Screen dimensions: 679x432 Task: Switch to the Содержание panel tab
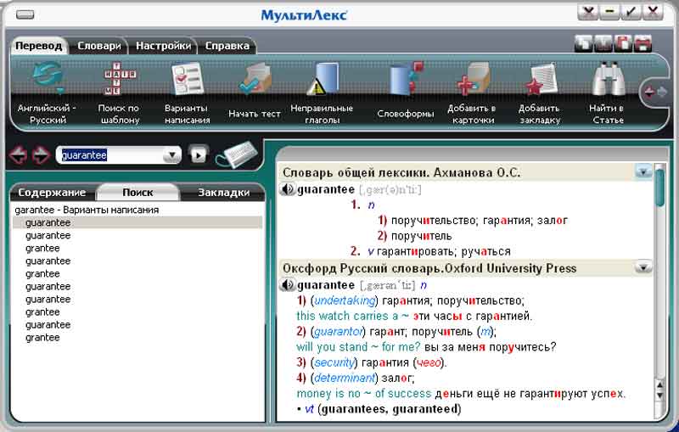point(52,193)
